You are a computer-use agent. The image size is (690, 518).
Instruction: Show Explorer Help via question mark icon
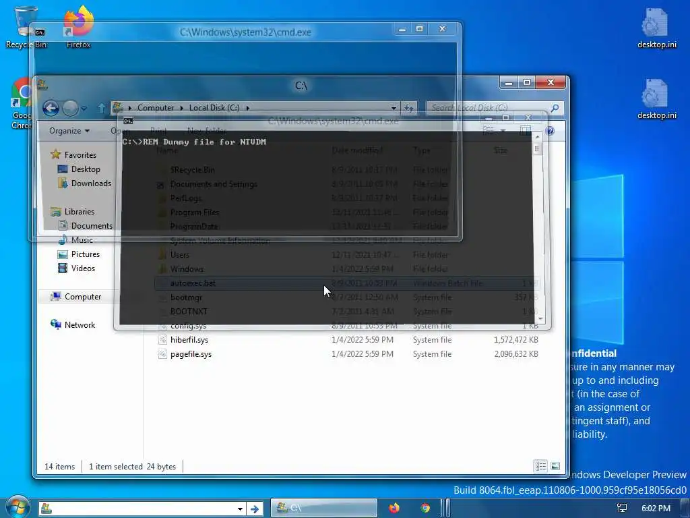[x=550, y=131]
